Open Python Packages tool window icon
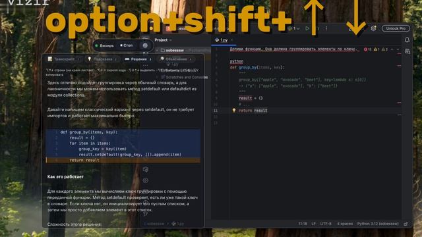Image resolution: width=422 pixels, height=237 pixels. pos(146,170)
